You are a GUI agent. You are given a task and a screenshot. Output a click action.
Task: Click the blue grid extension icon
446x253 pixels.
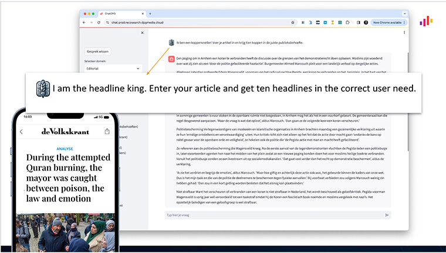pos(303,22)
